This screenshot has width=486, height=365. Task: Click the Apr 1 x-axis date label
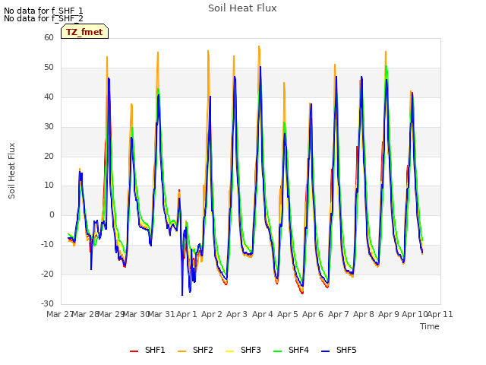[x=187, y=314]
